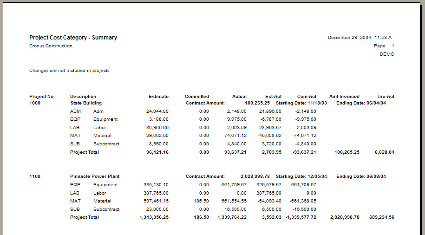Click the State Building project description

(x=86, y=103)
